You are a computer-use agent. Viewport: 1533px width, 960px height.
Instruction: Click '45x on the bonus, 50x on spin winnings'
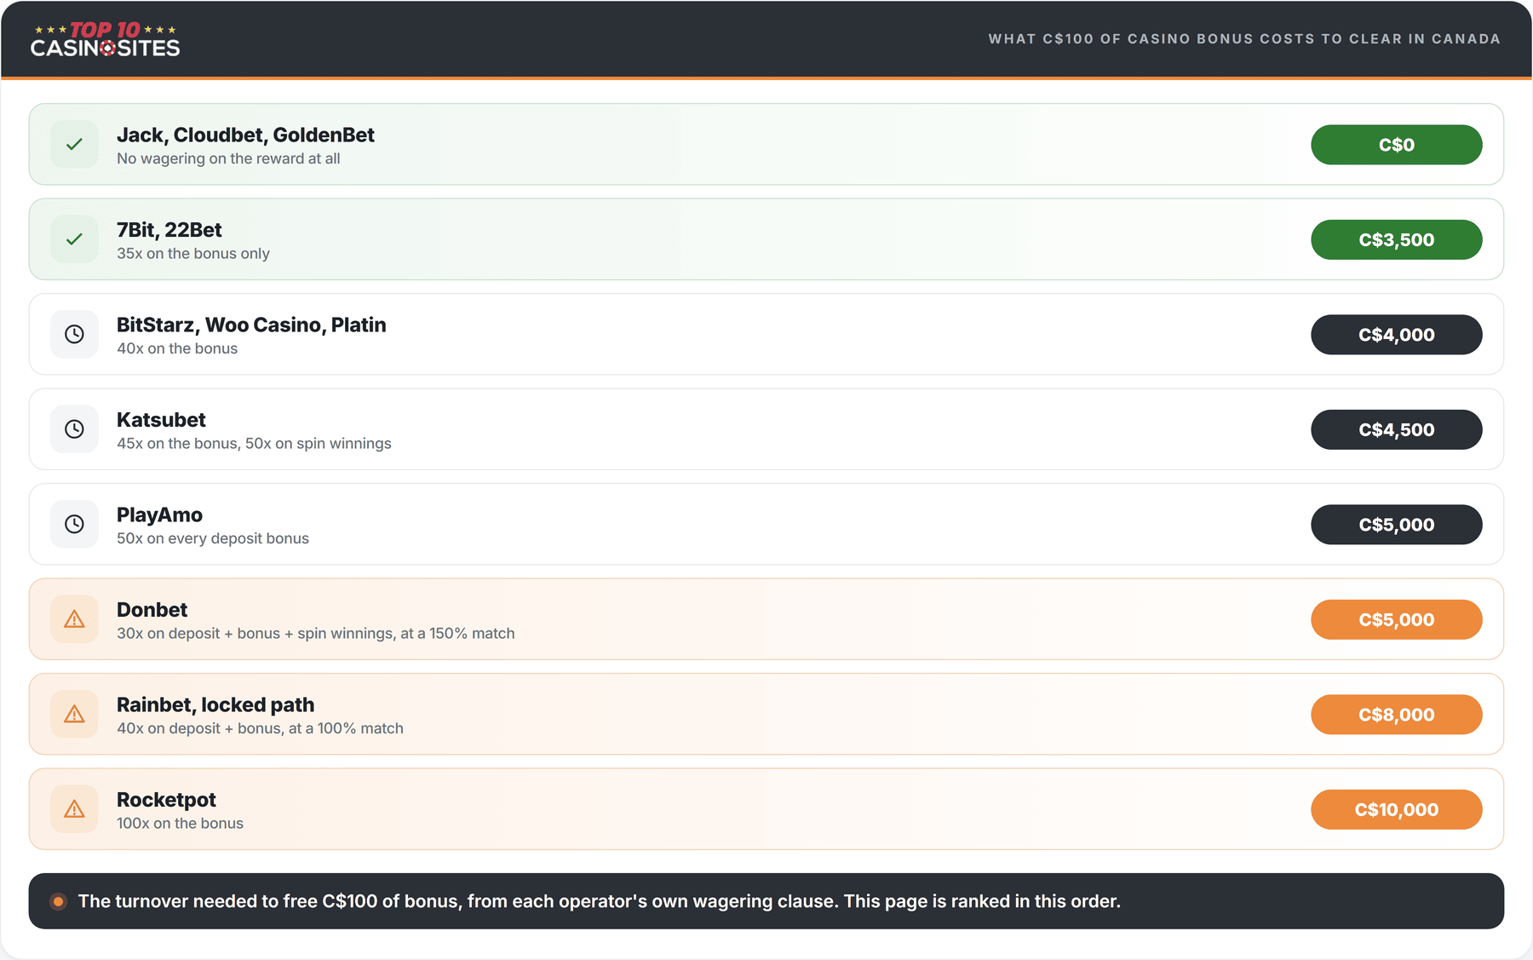tap(254, 444)
